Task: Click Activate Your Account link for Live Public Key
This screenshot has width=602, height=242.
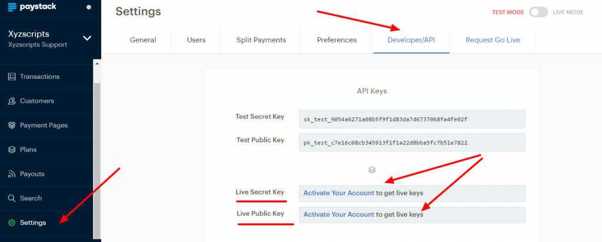Action: [339, 214]
